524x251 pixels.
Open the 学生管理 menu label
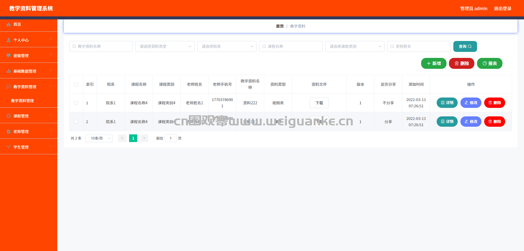click(21, 147)
